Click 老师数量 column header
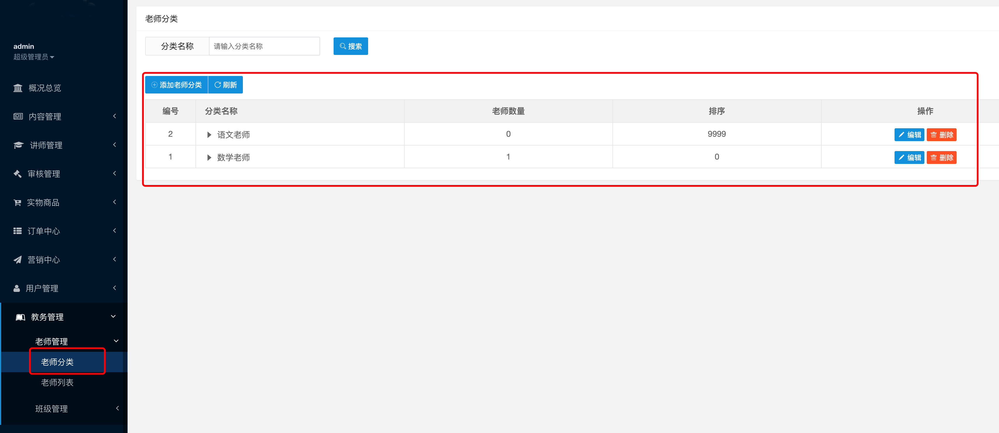This screenshot has height=433, width=999. click(508, 111)
